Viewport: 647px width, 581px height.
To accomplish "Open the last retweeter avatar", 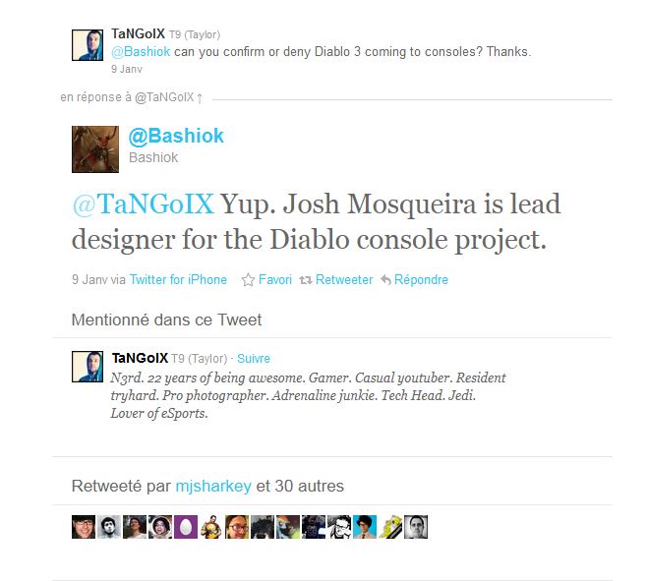I will point(416,527).
